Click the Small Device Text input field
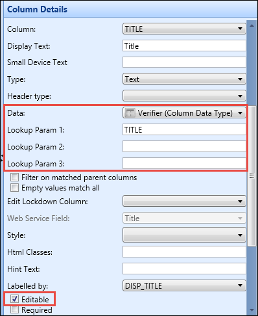The width and height of the screenshot is (258, 316). coord(184,62)
